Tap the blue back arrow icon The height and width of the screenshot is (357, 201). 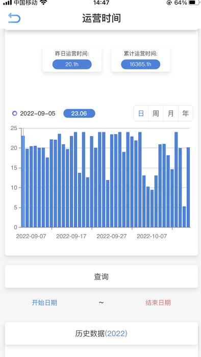click(x=14, y=18)
